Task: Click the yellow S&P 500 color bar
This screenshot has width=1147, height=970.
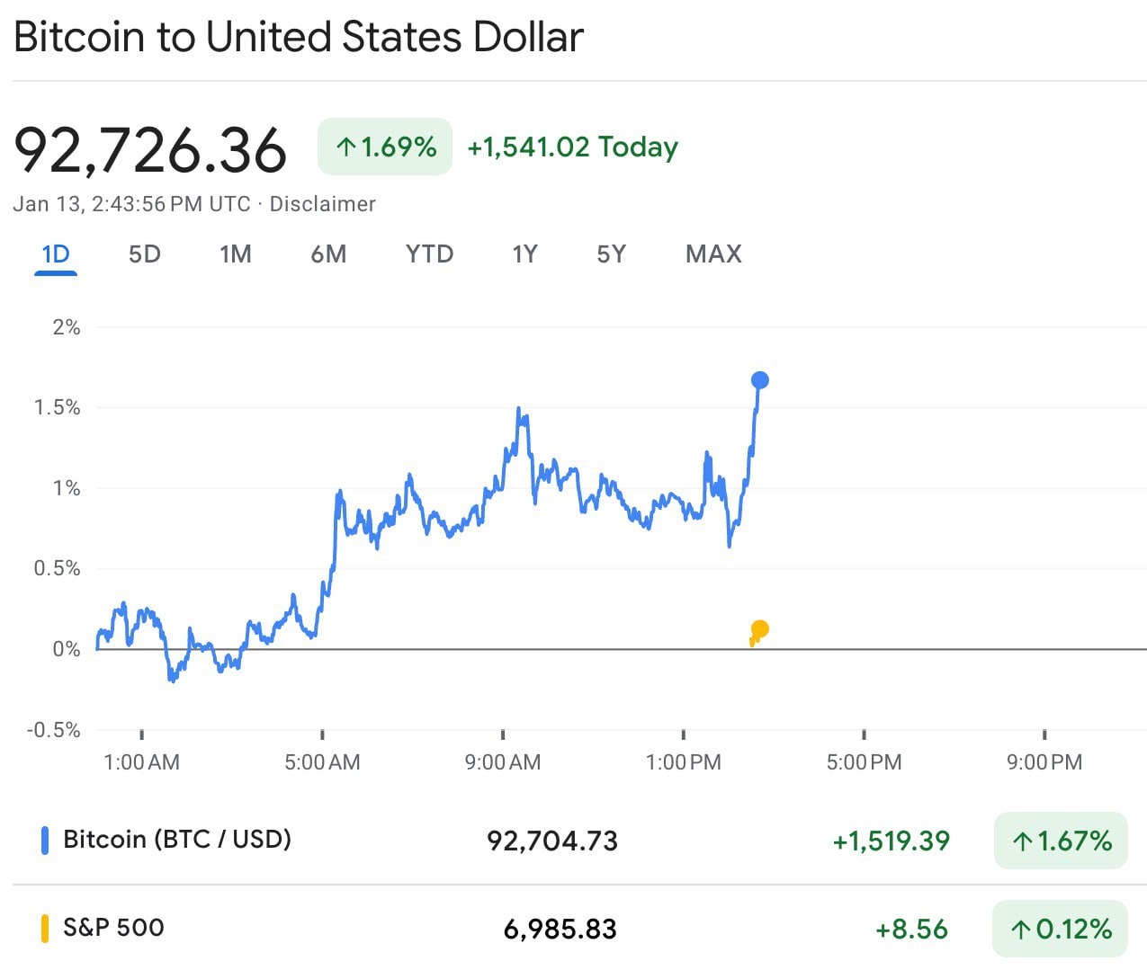Action: pos(45,928)
